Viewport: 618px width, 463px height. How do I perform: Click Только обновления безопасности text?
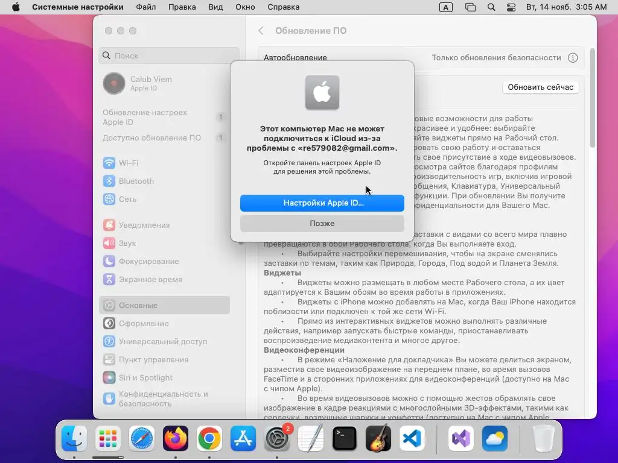coord(496,58)
